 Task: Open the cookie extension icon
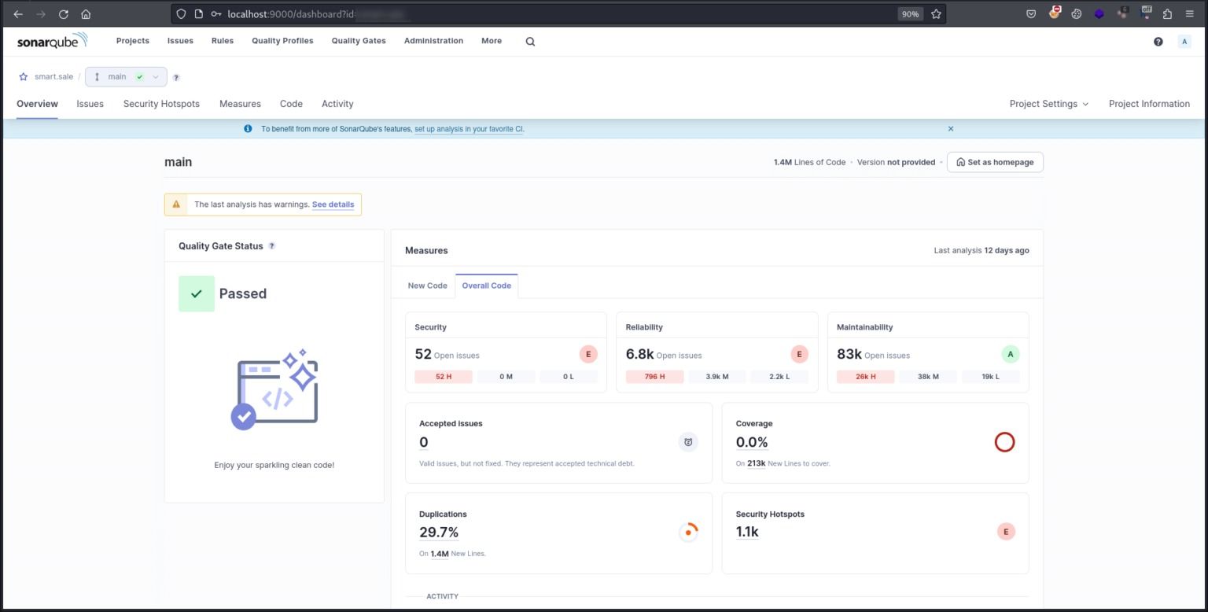1077,14
